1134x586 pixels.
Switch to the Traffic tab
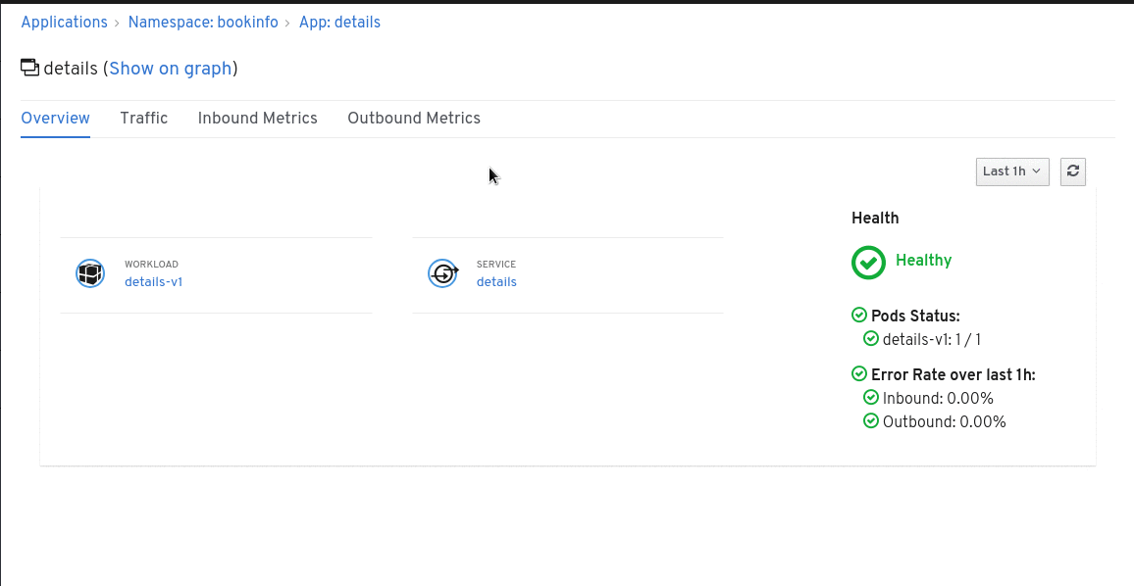click(x=144, y=118)
